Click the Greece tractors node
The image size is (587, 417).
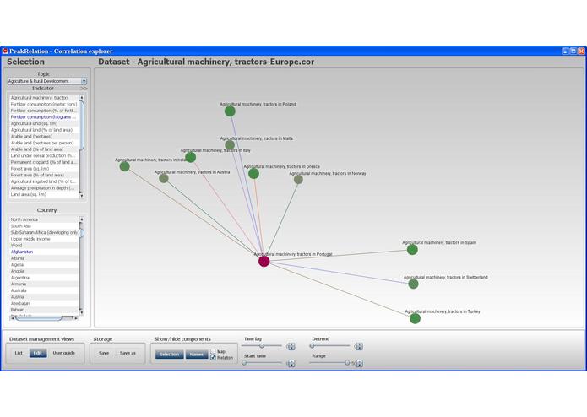[x=254, y=174]
